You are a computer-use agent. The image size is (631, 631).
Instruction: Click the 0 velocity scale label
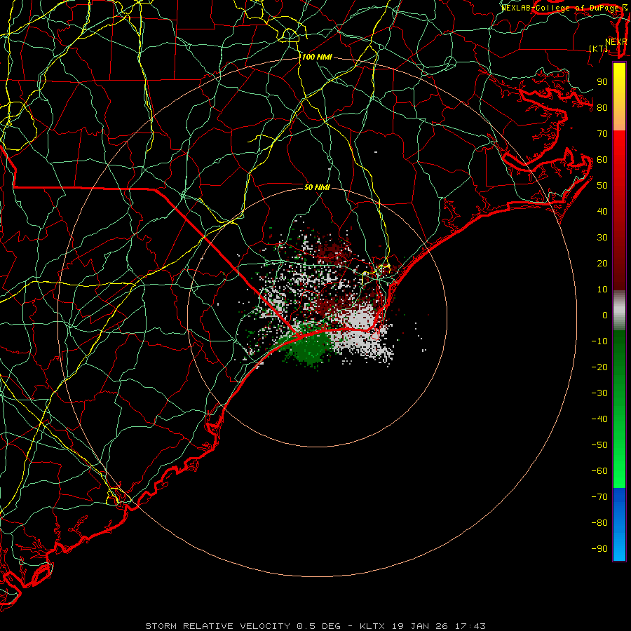(x=605, y=315)
